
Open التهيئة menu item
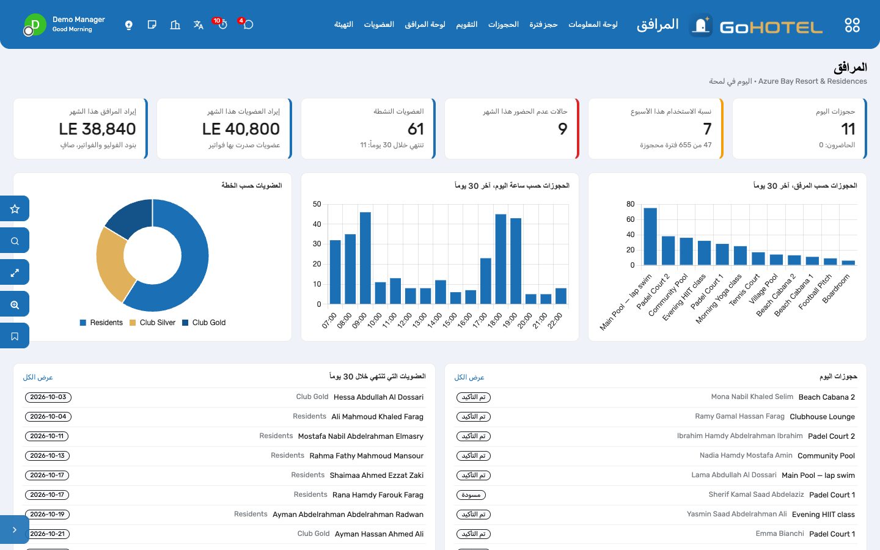(x=343, y=24)
